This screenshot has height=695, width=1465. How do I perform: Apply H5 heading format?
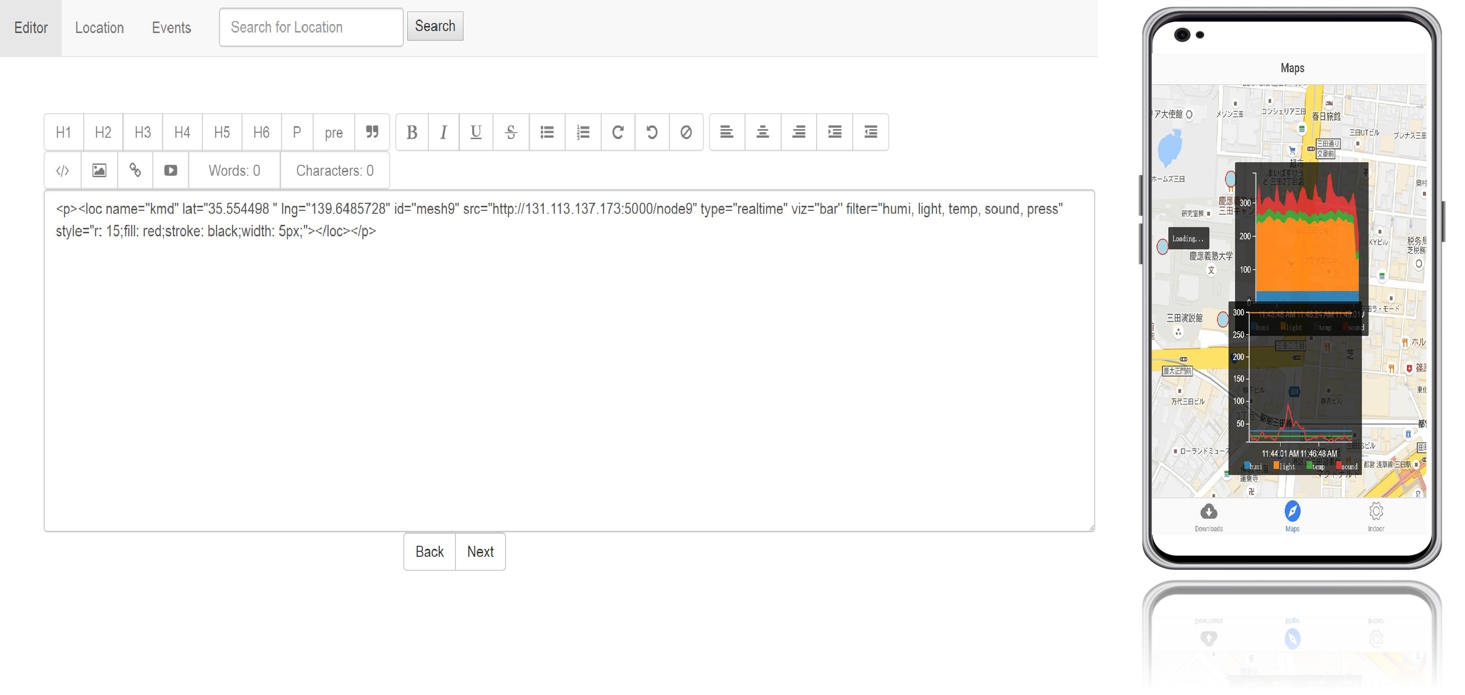[222, 132]
